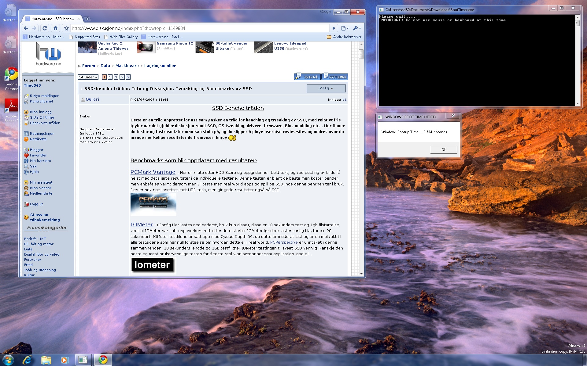Click the Søk magnifier icon
This screenshot has width=587, height=366.
pyautogui.click(x=26, y=167)
